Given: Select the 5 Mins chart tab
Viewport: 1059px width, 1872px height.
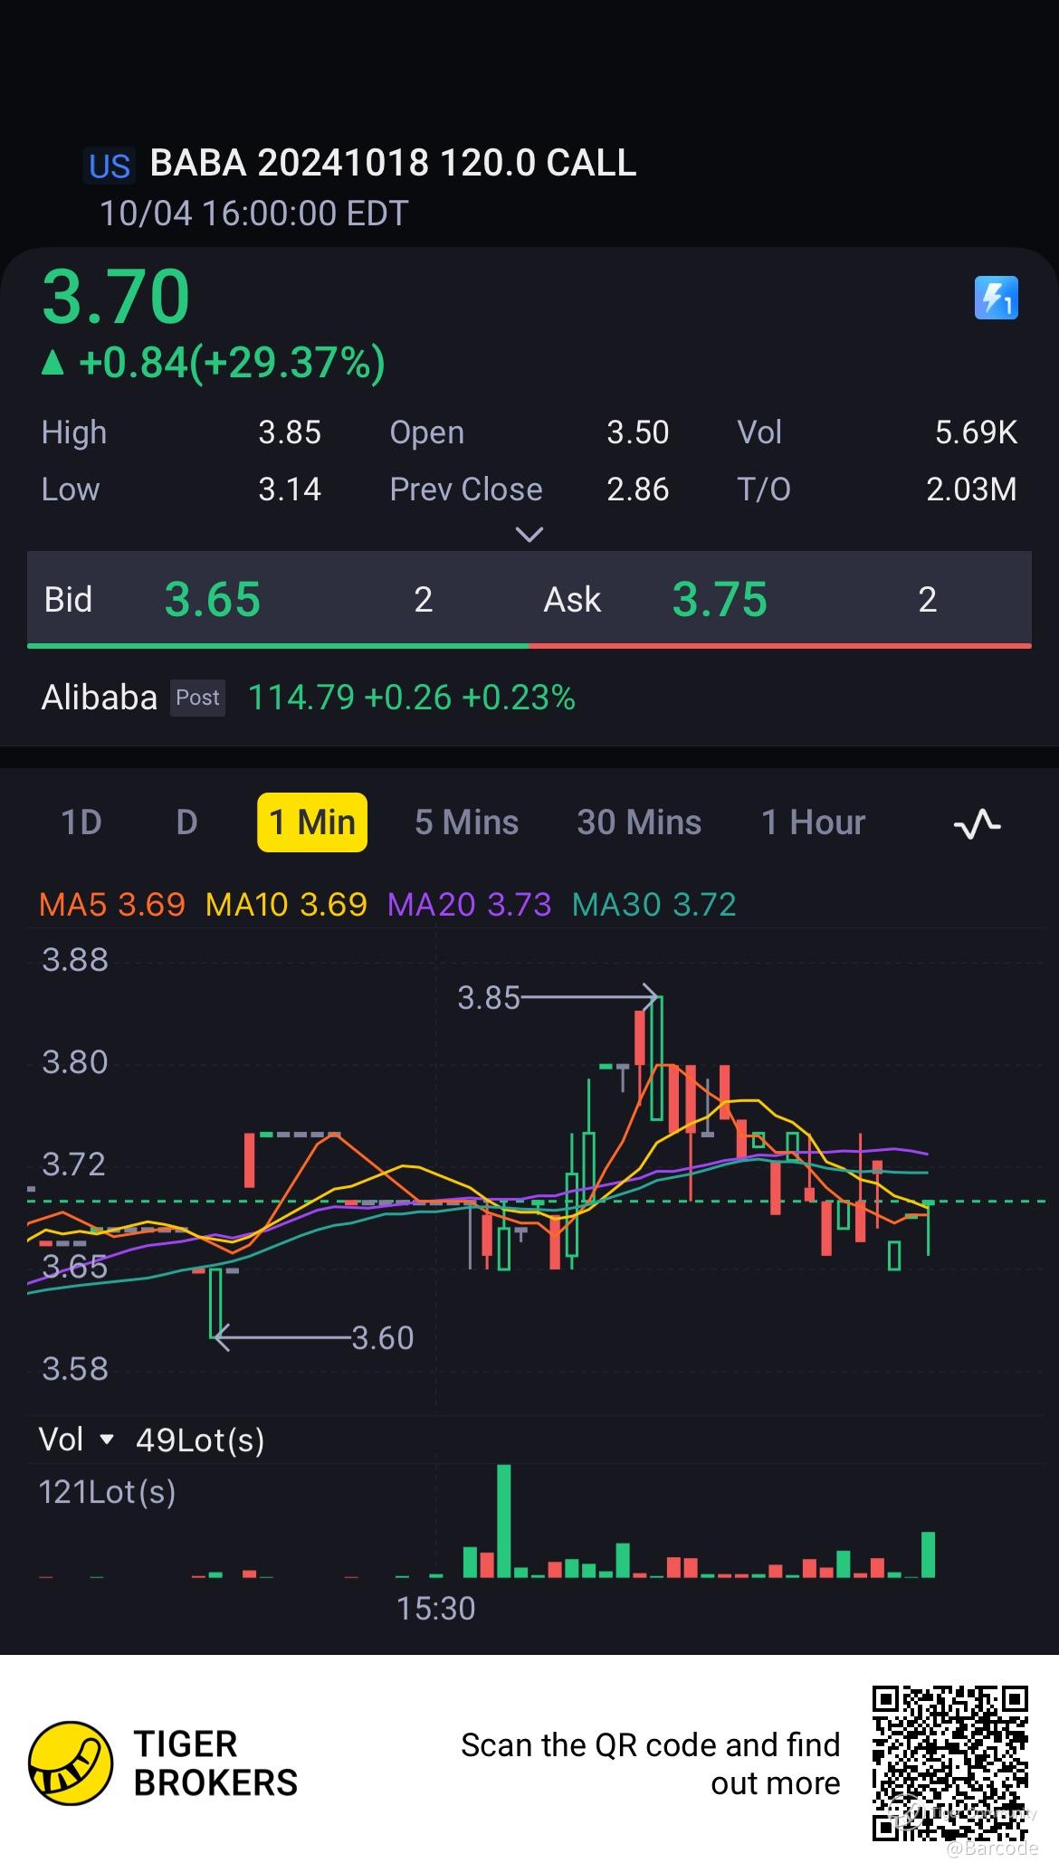Looking at the screenshot, I should (466, 822).
